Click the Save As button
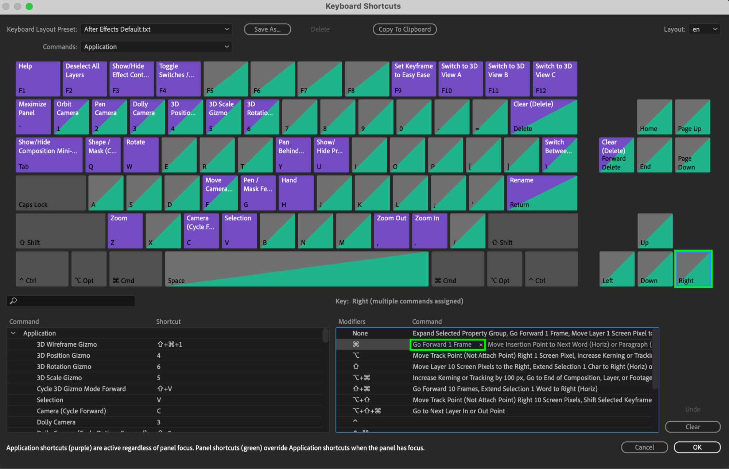 point(267,29)
